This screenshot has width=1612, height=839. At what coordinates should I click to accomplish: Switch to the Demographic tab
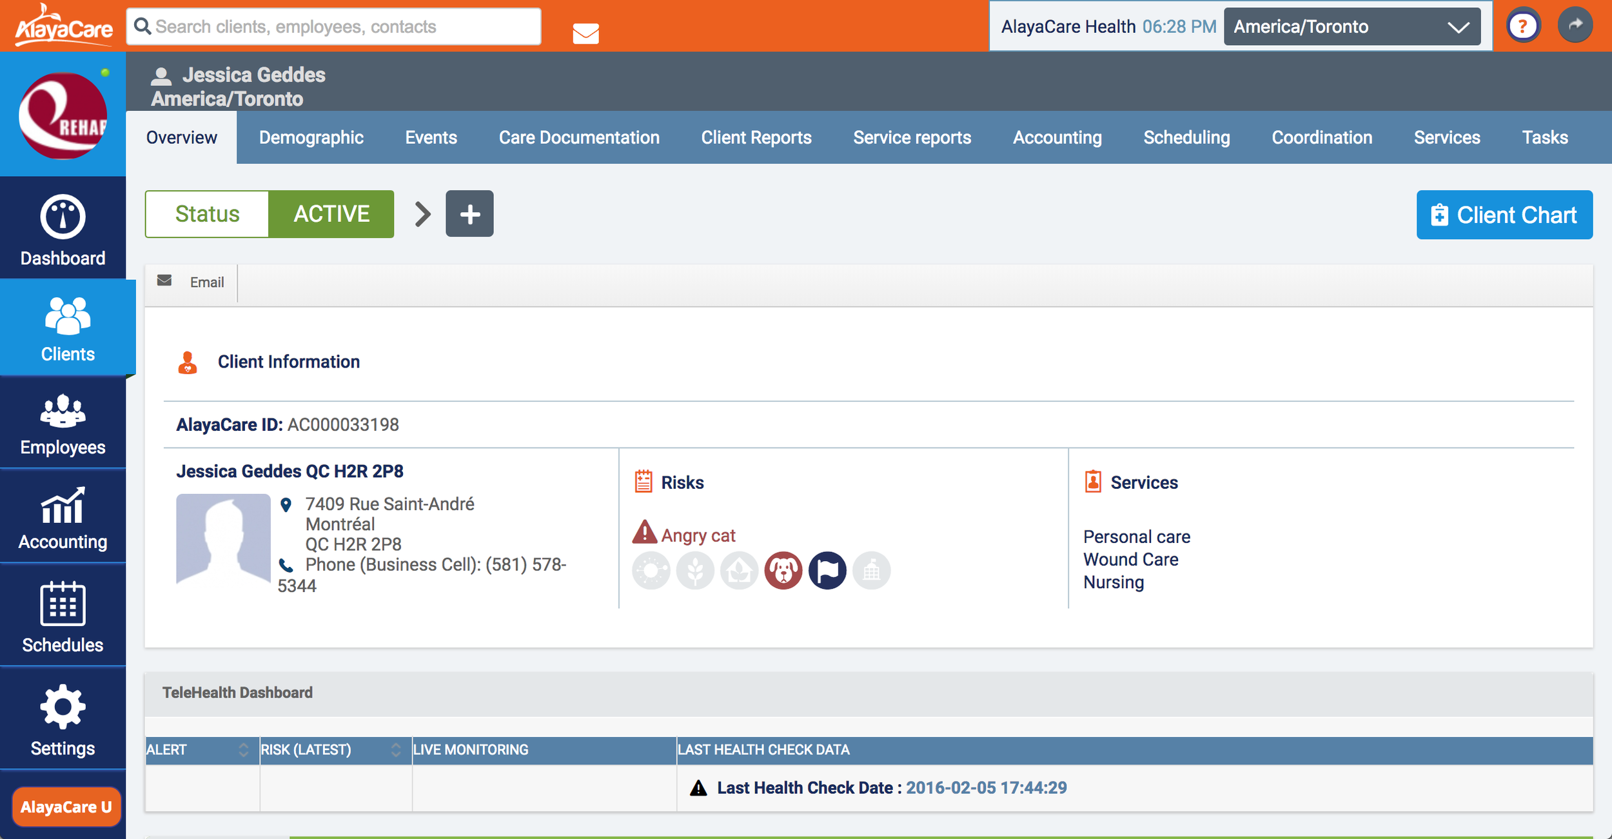click(311, 138)
